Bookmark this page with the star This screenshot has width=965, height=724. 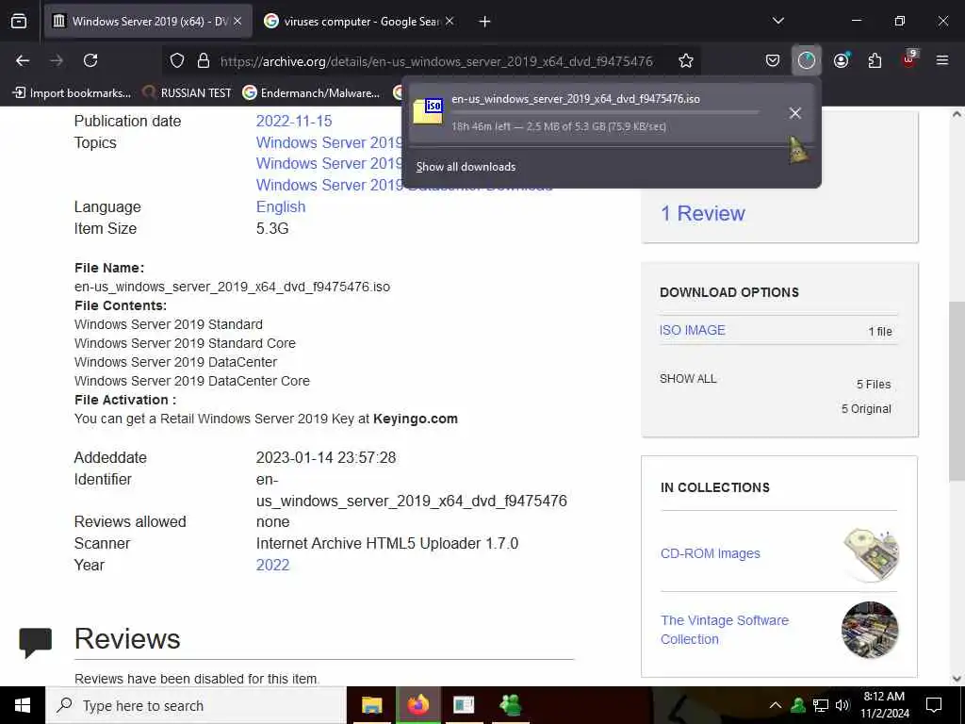pos(686,60)
